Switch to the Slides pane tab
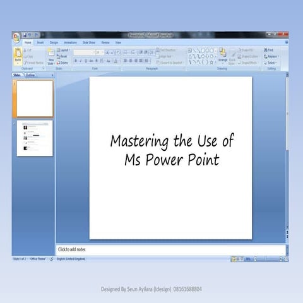 (16, 75)
